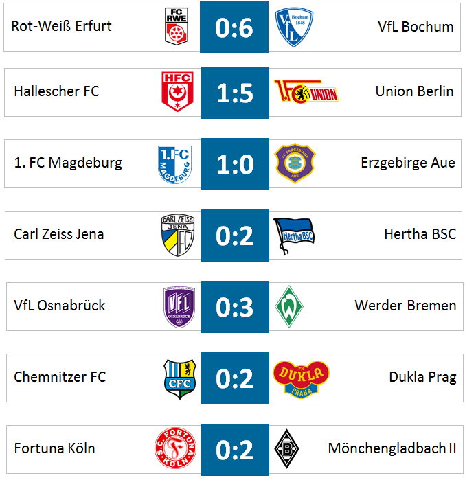Screen dimensions: 465x480
Task: Click the Mönchengladbach II team name
Action: click(392, 449)
